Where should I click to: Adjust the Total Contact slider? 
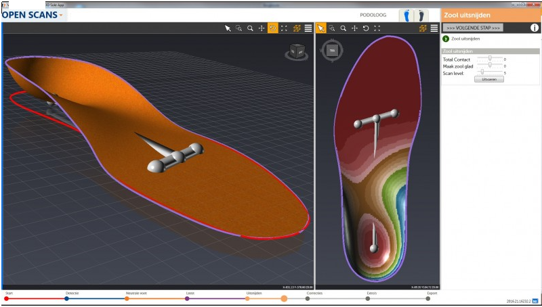[x=489, y=60]
